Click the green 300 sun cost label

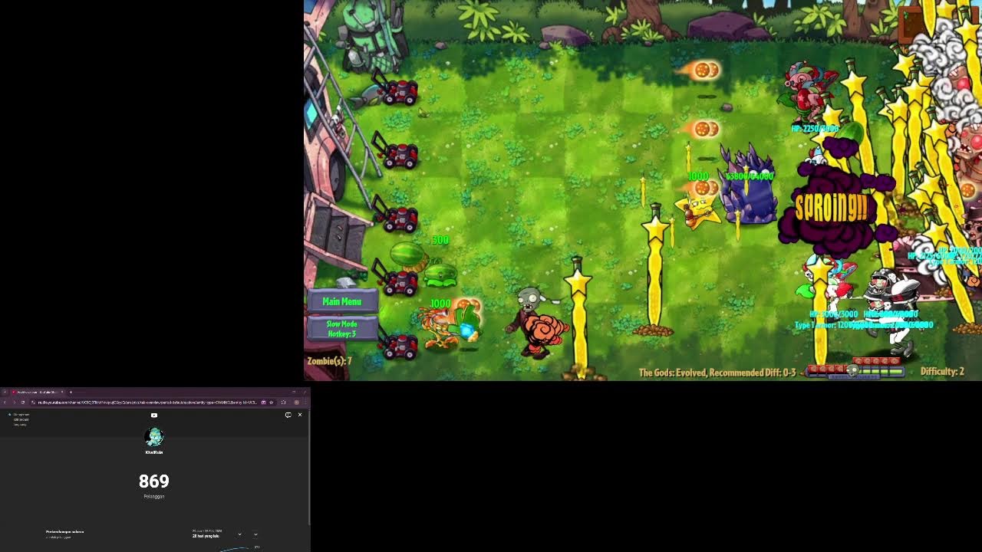(x=440, y=240)
